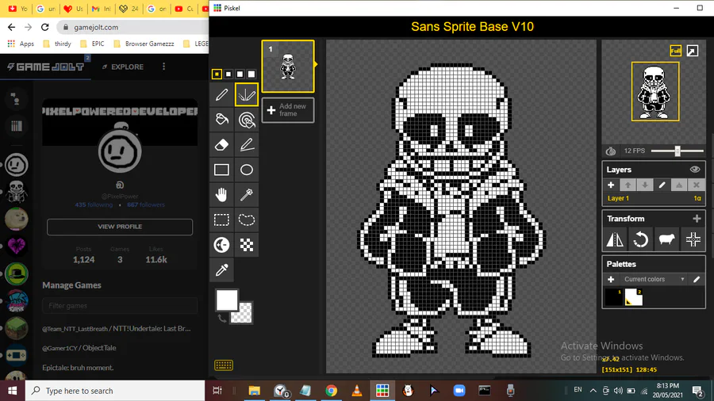The image size is (714, 401).
Task: Select the Stroke line tool
Action: point(247,144)
